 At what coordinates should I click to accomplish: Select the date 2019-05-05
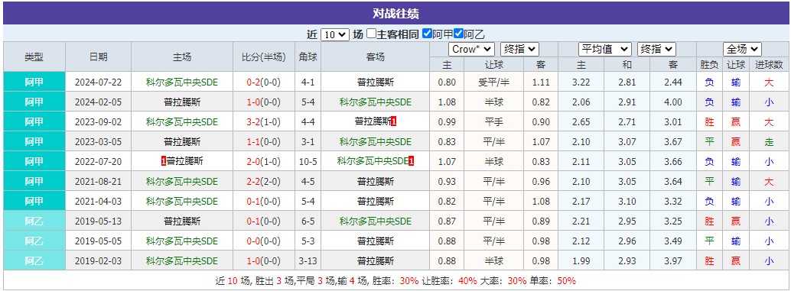pyautogui.click(x=99, y=241)
